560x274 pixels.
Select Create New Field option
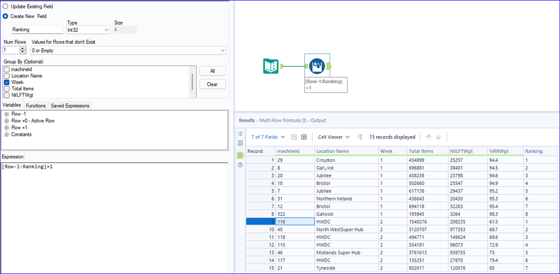(x=6, y=16)
